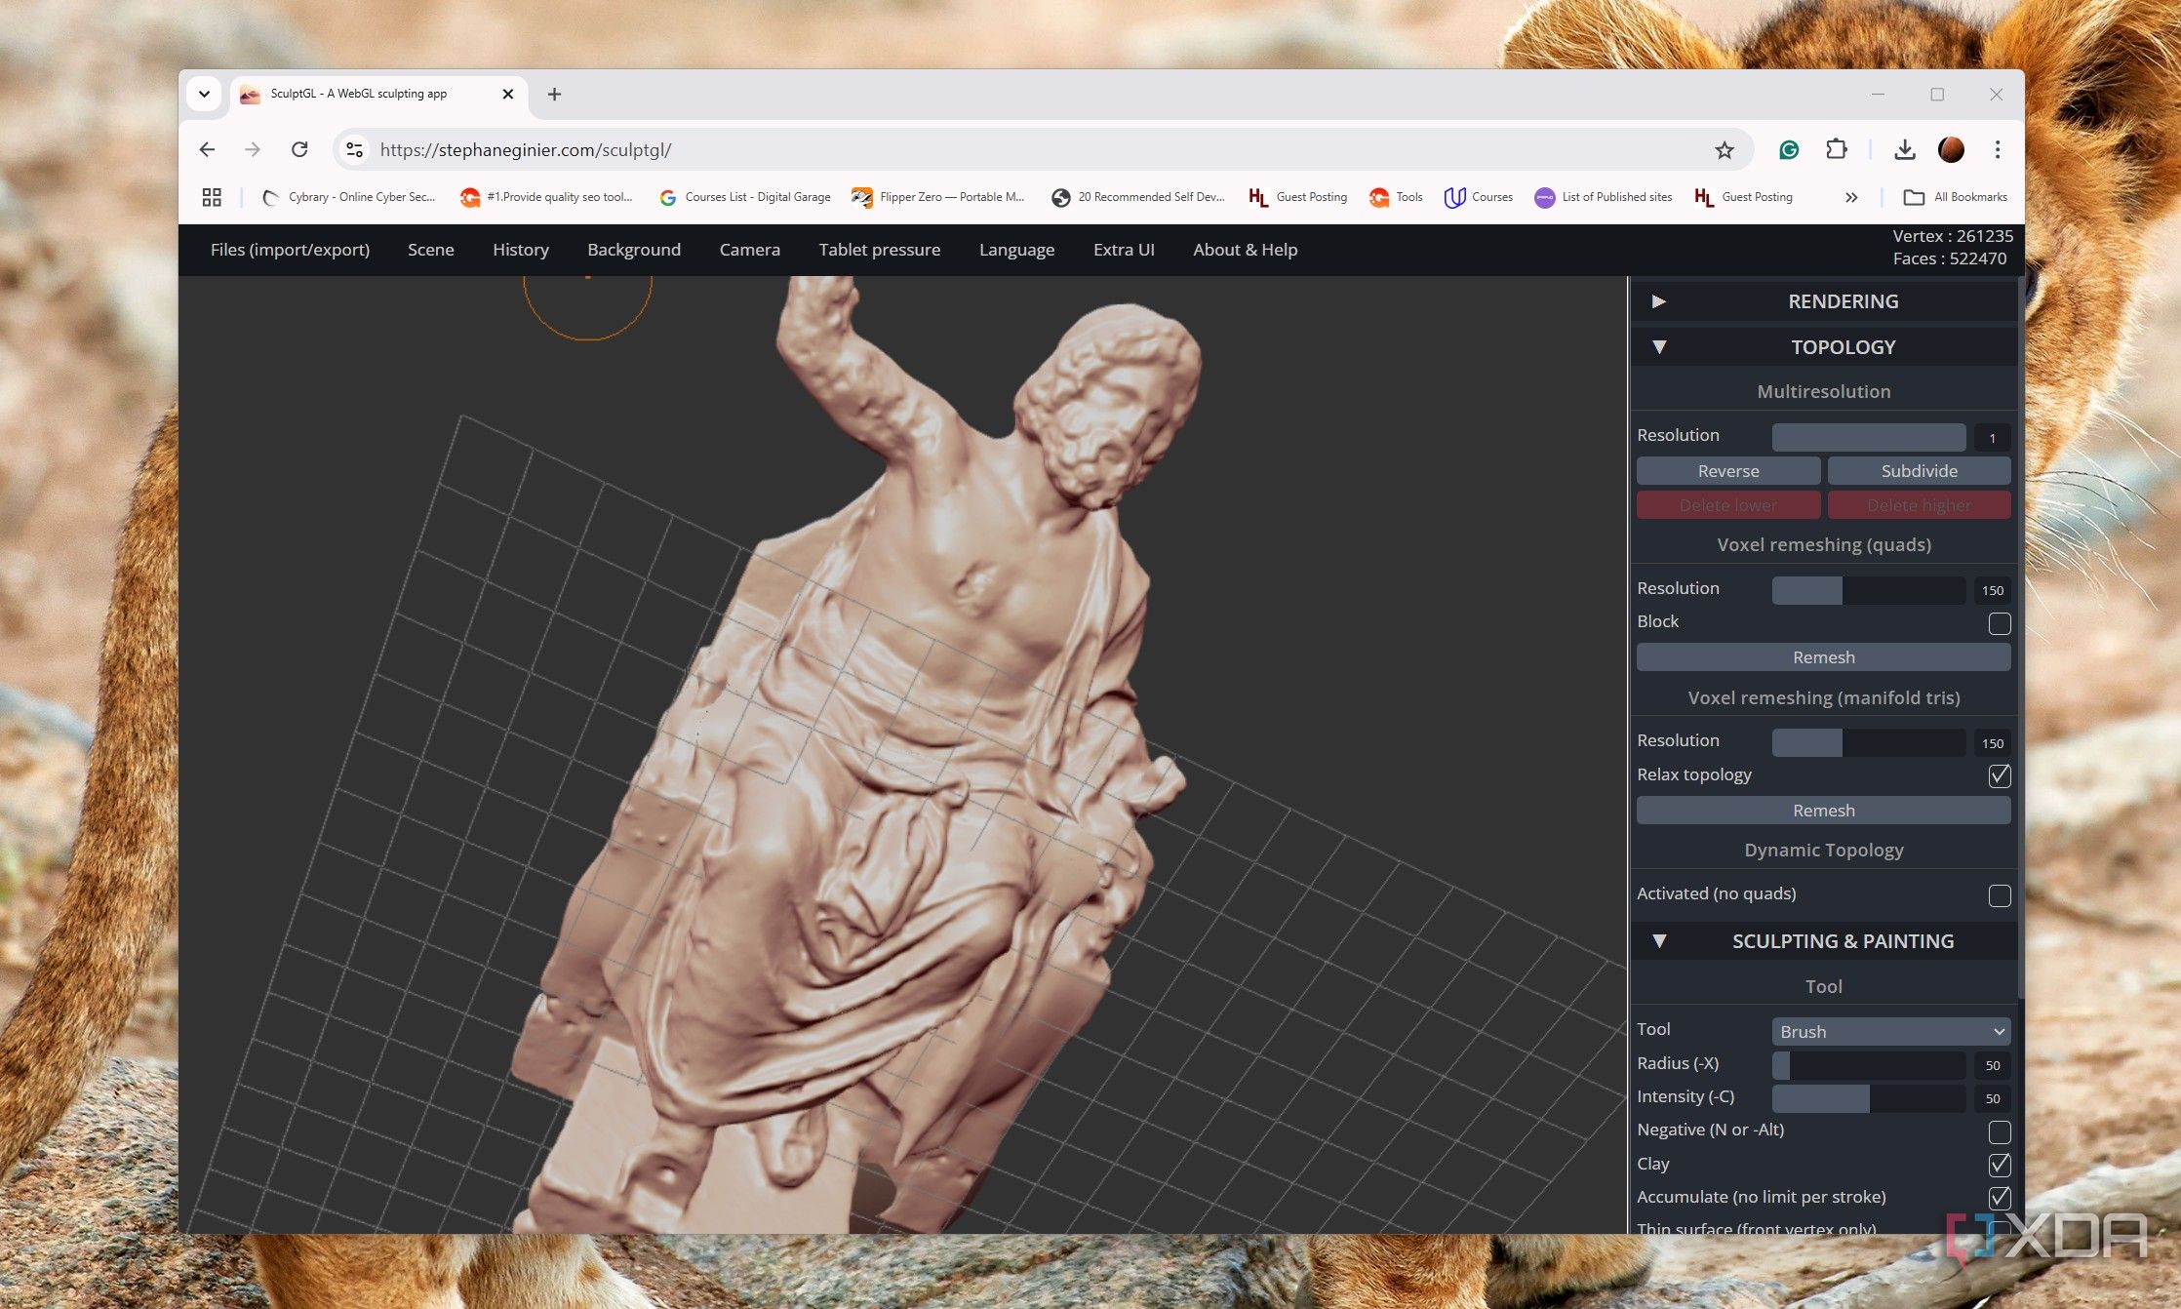Click the Chrome Downloads icon
2181x1309 pixels.
click(x=1902, y=149)
